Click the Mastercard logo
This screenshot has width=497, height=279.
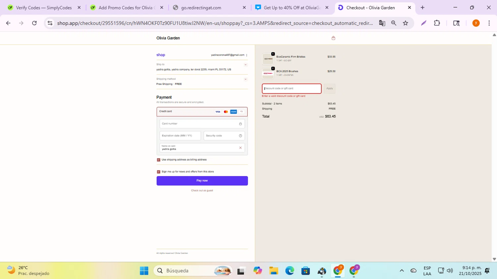pyautogui.click(x=226, y=112)
